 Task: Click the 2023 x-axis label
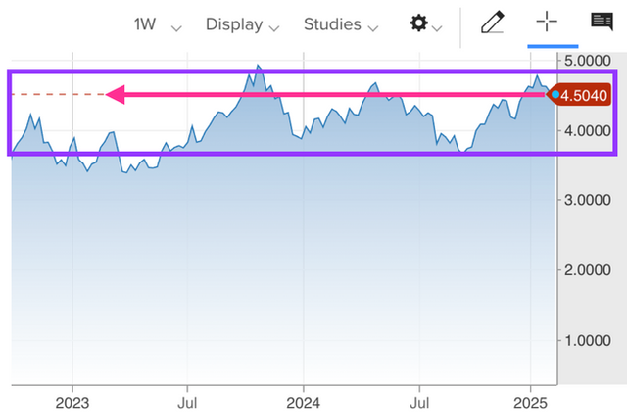coord(72,403)
